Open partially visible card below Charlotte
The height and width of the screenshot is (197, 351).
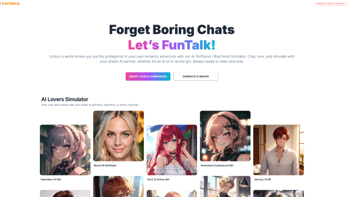(65, 193)
